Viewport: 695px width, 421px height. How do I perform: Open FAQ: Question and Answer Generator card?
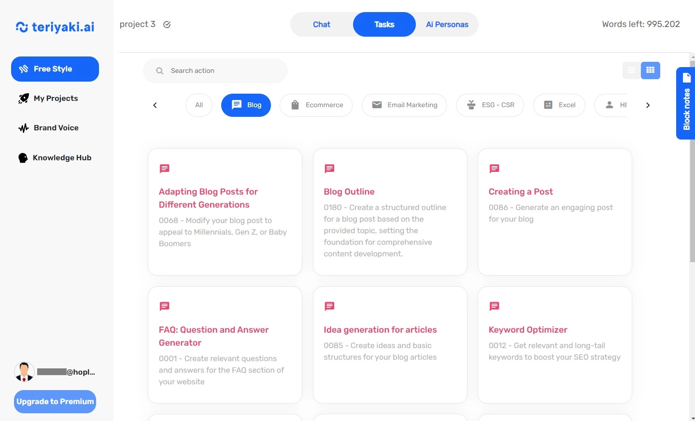[225, 345]
